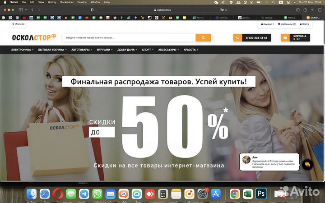
Task: Go back with Safari back arrow
Action: 32,10
